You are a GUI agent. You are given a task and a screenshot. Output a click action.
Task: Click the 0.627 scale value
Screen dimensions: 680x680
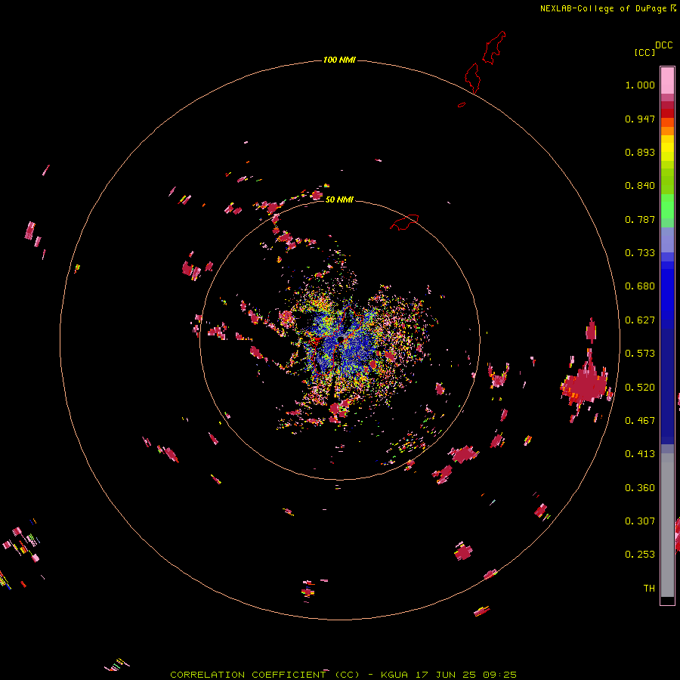click(x=640, y=320)
